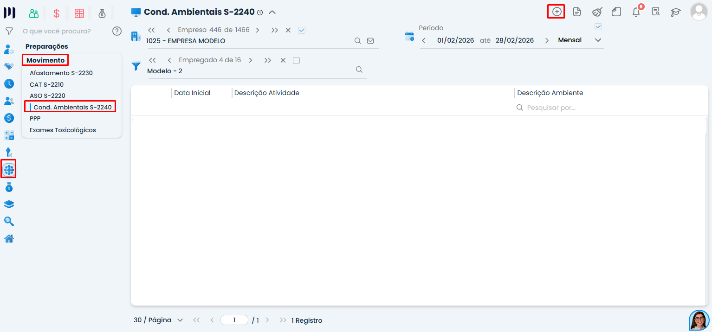The image size is (712, 332).
Task: Go to previous Período with left arrow
Action: point(423,41)
